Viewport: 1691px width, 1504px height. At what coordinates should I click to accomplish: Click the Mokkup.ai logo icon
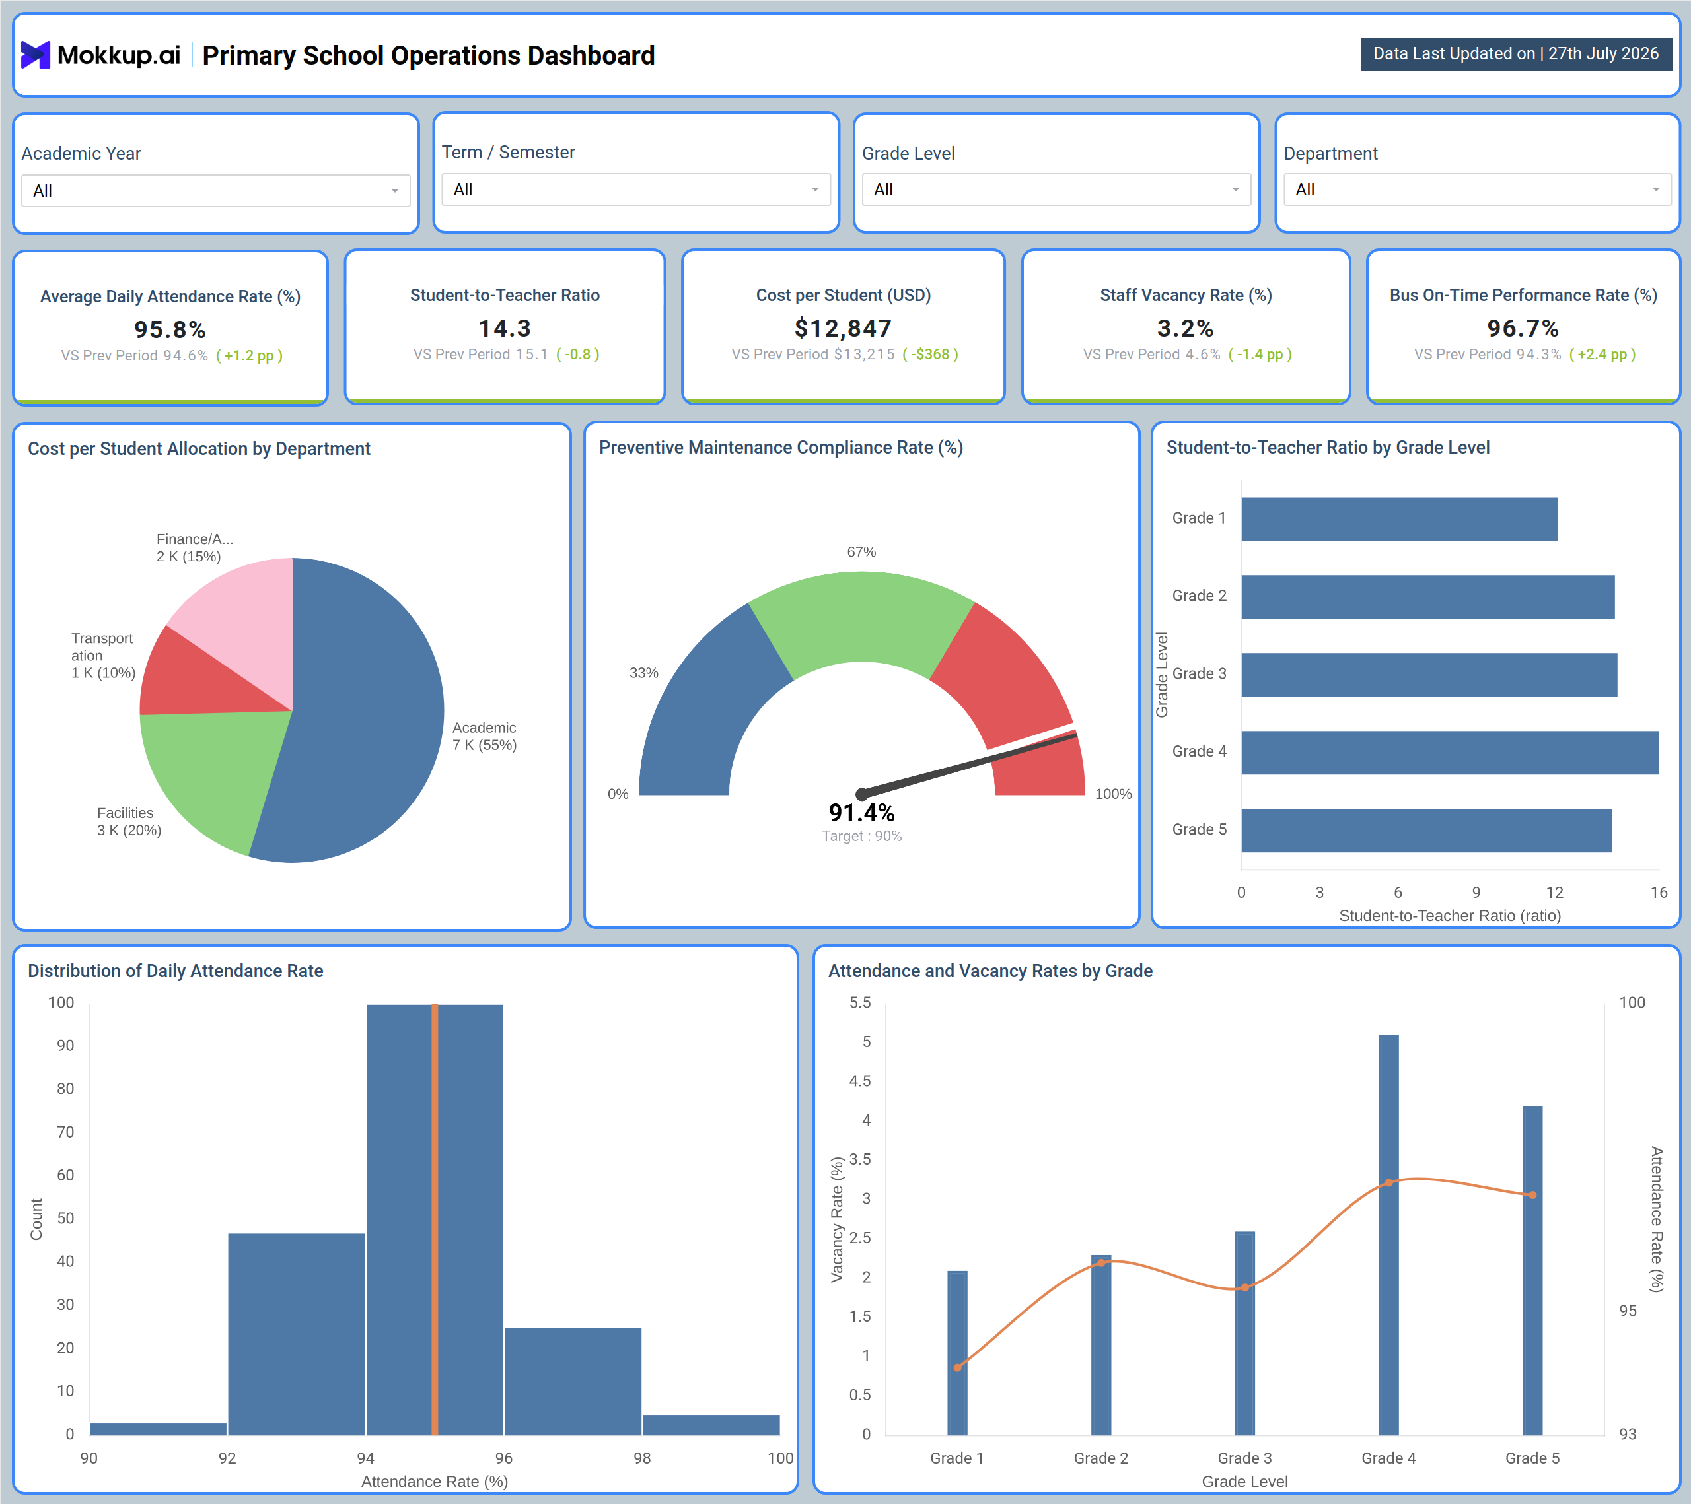tap(36, 55)
